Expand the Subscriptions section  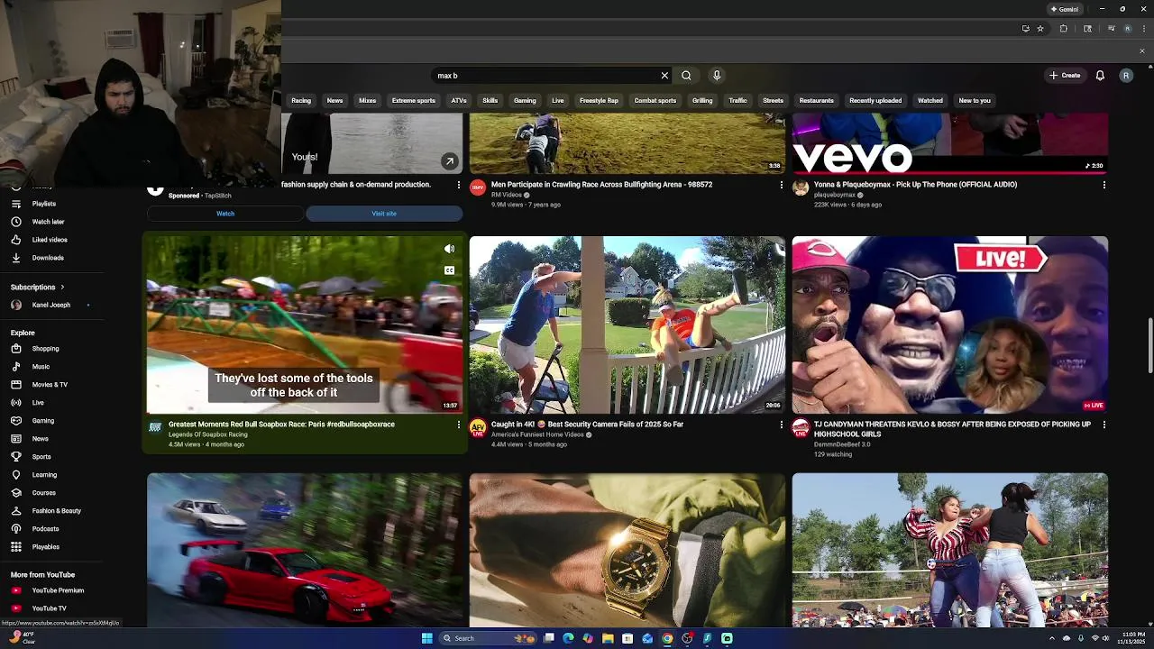pos(37,288)
